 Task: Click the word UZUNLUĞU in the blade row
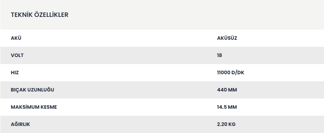tap(41, 90)
